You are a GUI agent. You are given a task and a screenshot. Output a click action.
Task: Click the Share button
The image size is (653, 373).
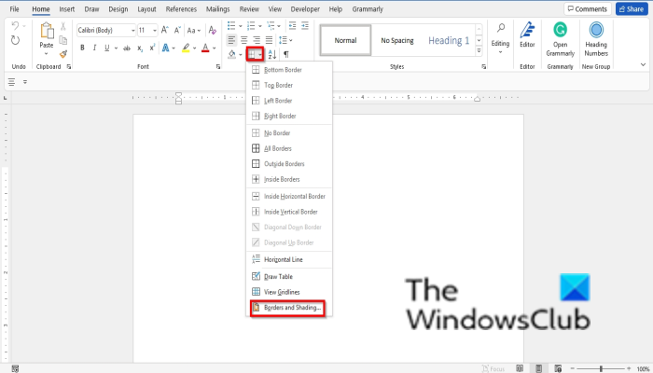[632, 8]
